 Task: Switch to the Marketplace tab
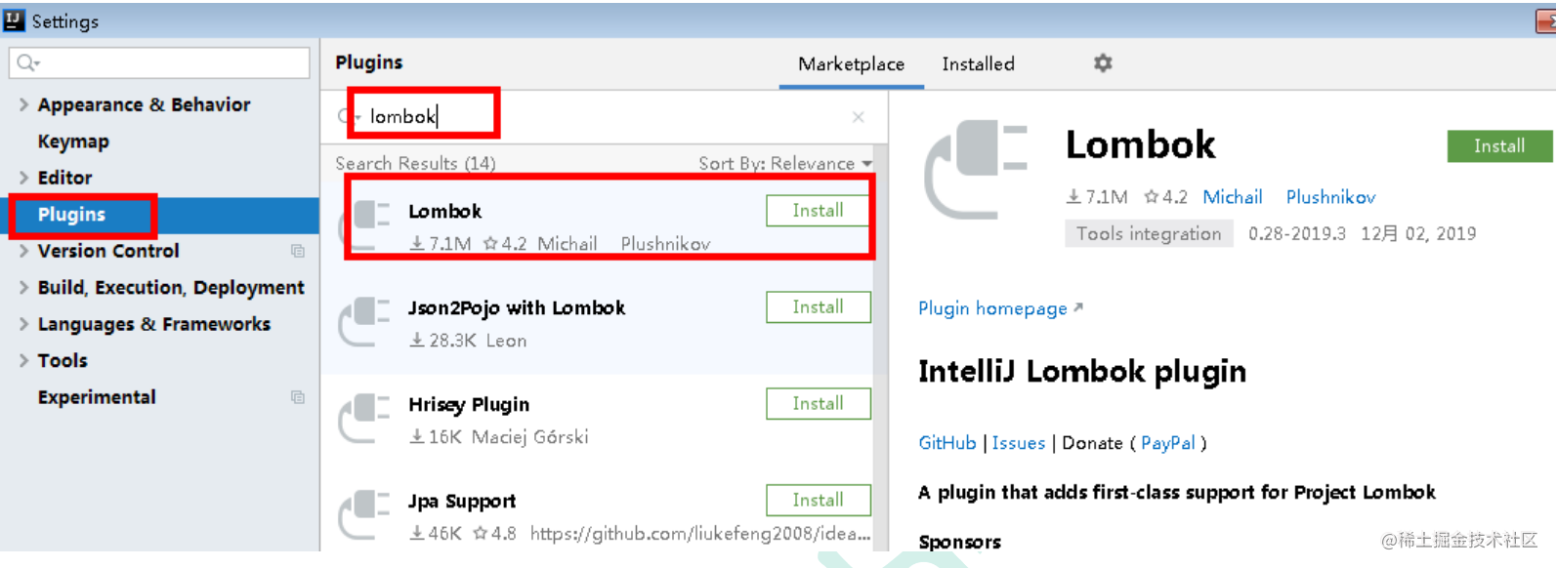(x=851, y=64)
